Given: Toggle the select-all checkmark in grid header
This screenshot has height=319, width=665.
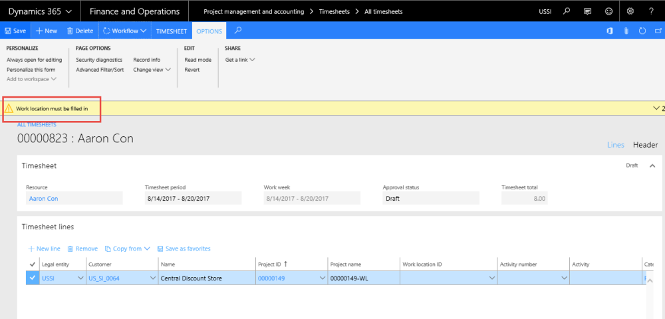Looking at the screenshot, I should [32, 265].
